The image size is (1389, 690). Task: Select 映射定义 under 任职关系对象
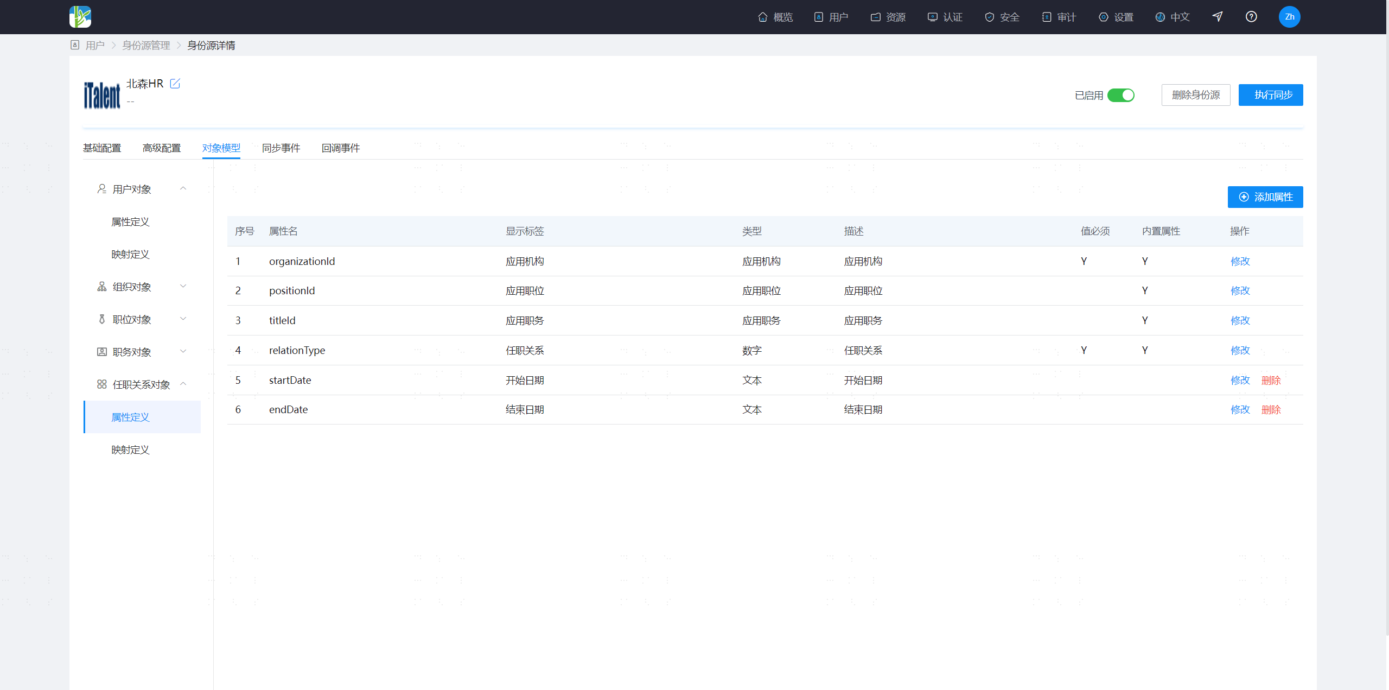point(130,450)
